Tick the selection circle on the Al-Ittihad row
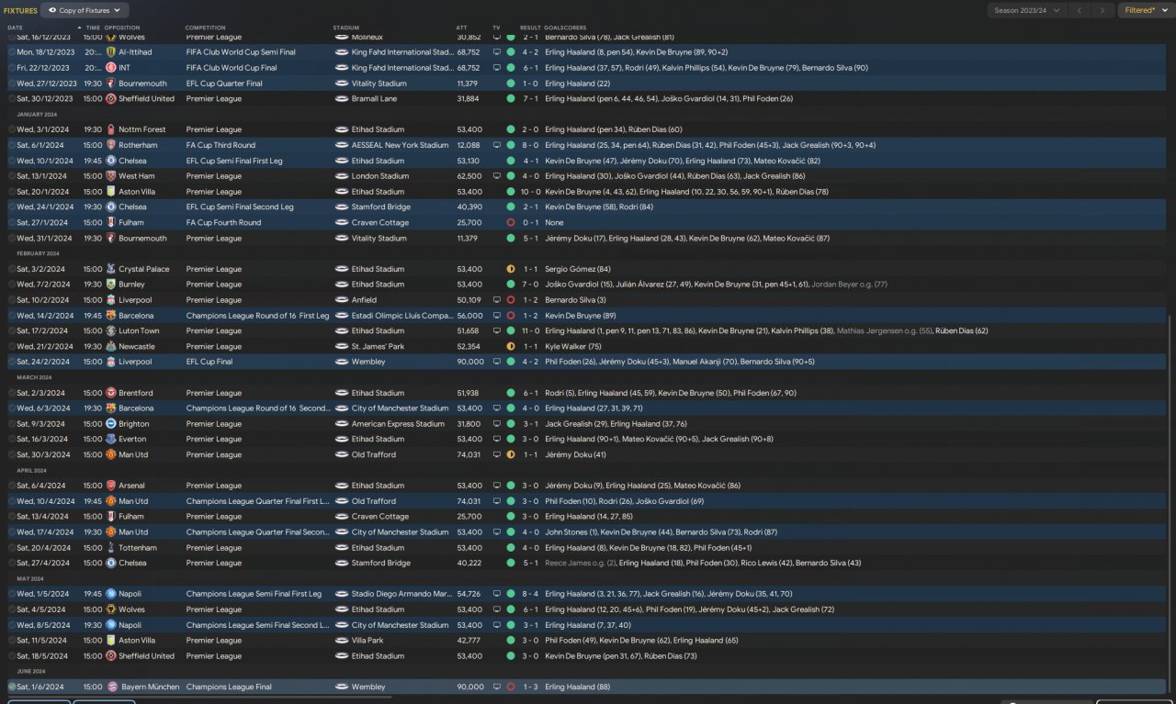The width and height of the screenshot is (1176, 704). pos(12,52)
